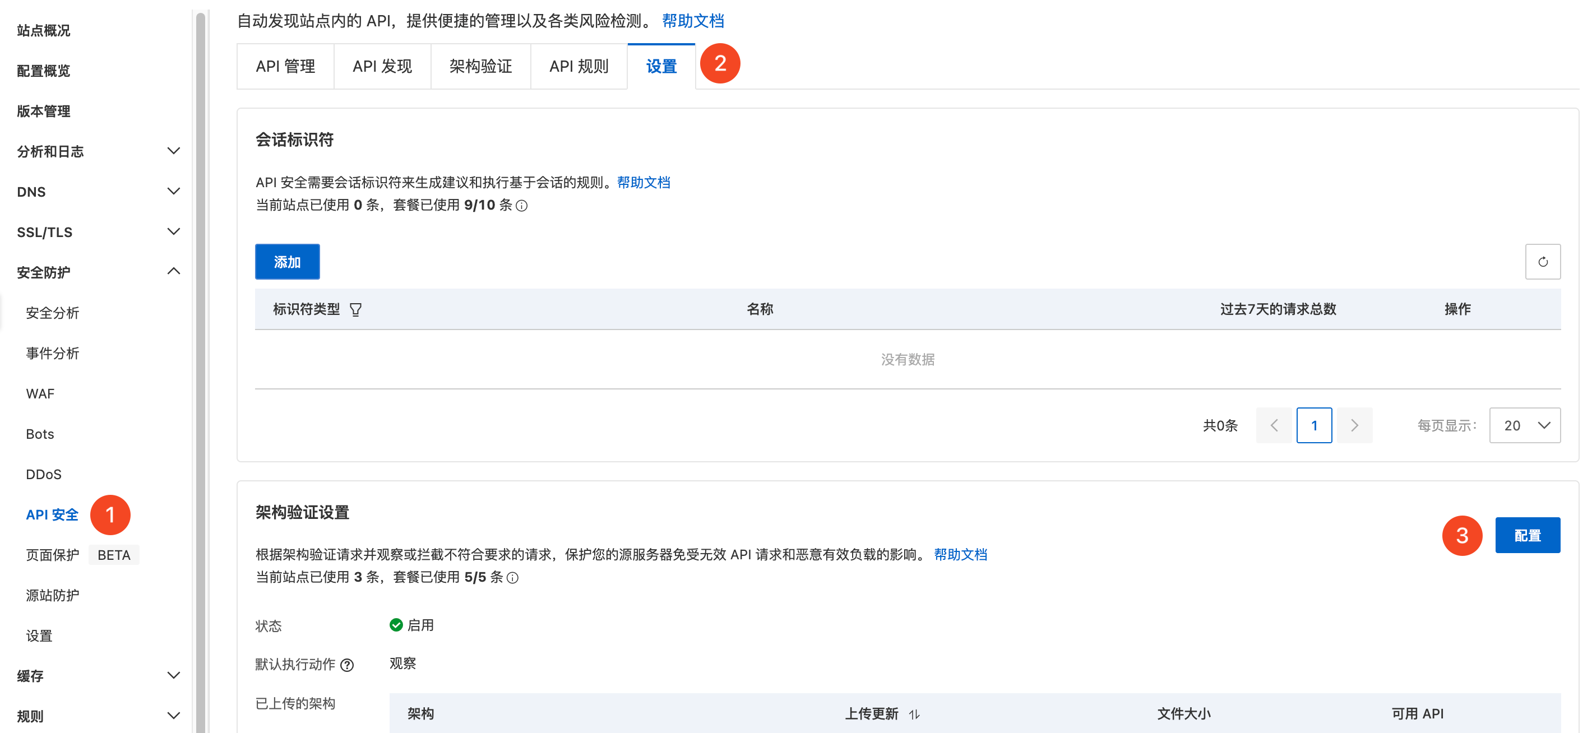Click info icon after 9/10 条
Image resolution: width=1592 pixels, height=733 pixels.
[x=521, y=206]
